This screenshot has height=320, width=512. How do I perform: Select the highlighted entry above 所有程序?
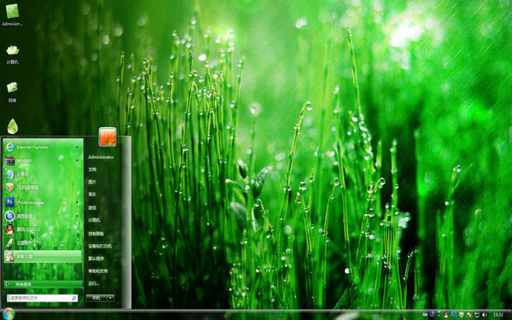point(43,256)
